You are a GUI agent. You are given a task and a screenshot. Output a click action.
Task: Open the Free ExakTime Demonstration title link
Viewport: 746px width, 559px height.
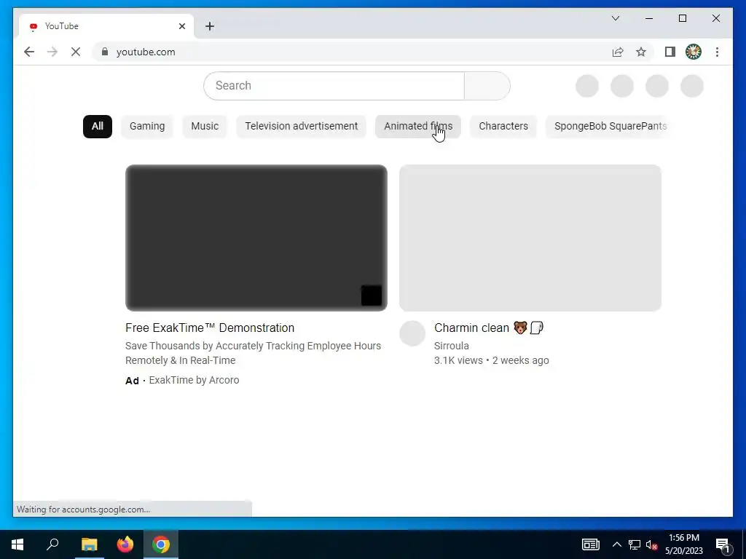point(210,328)
